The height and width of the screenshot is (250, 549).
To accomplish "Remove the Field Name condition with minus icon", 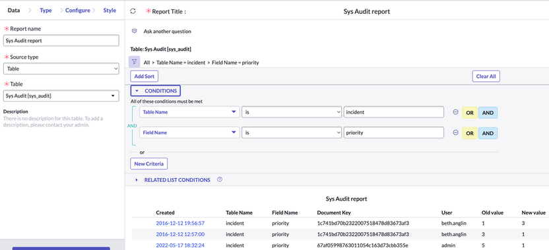I will click(455, 133).
